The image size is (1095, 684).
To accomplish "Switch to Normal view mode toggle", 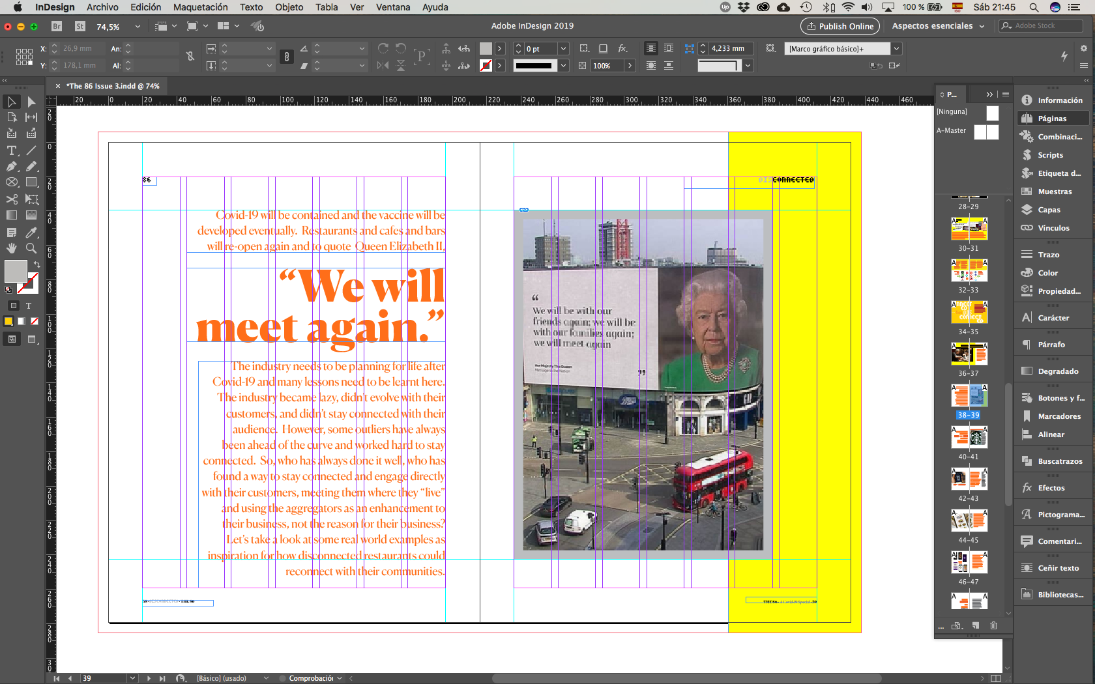I will (12, 339).
